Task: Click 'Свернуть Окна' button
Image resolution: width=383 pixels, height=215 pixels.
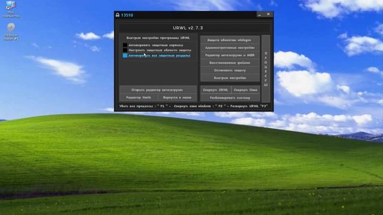Action: click(245, 90)
